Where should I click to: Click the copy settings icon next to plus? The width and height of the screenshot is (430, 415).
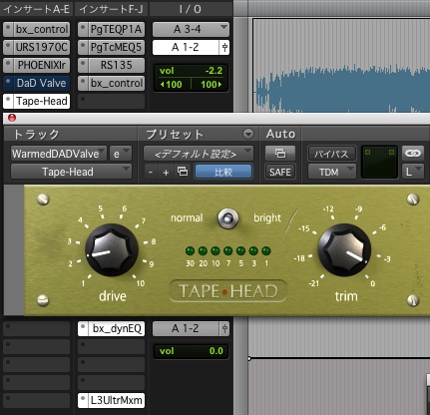[183, 172]
